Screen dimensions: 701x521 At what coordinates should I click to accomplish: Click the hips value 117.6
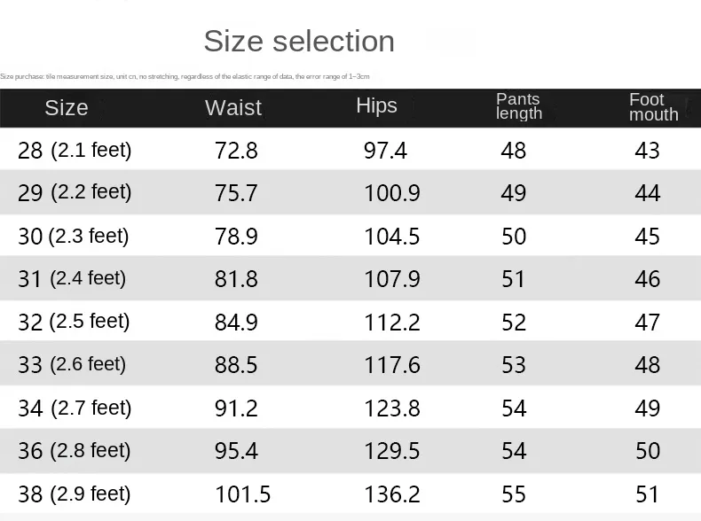(391, 364)
